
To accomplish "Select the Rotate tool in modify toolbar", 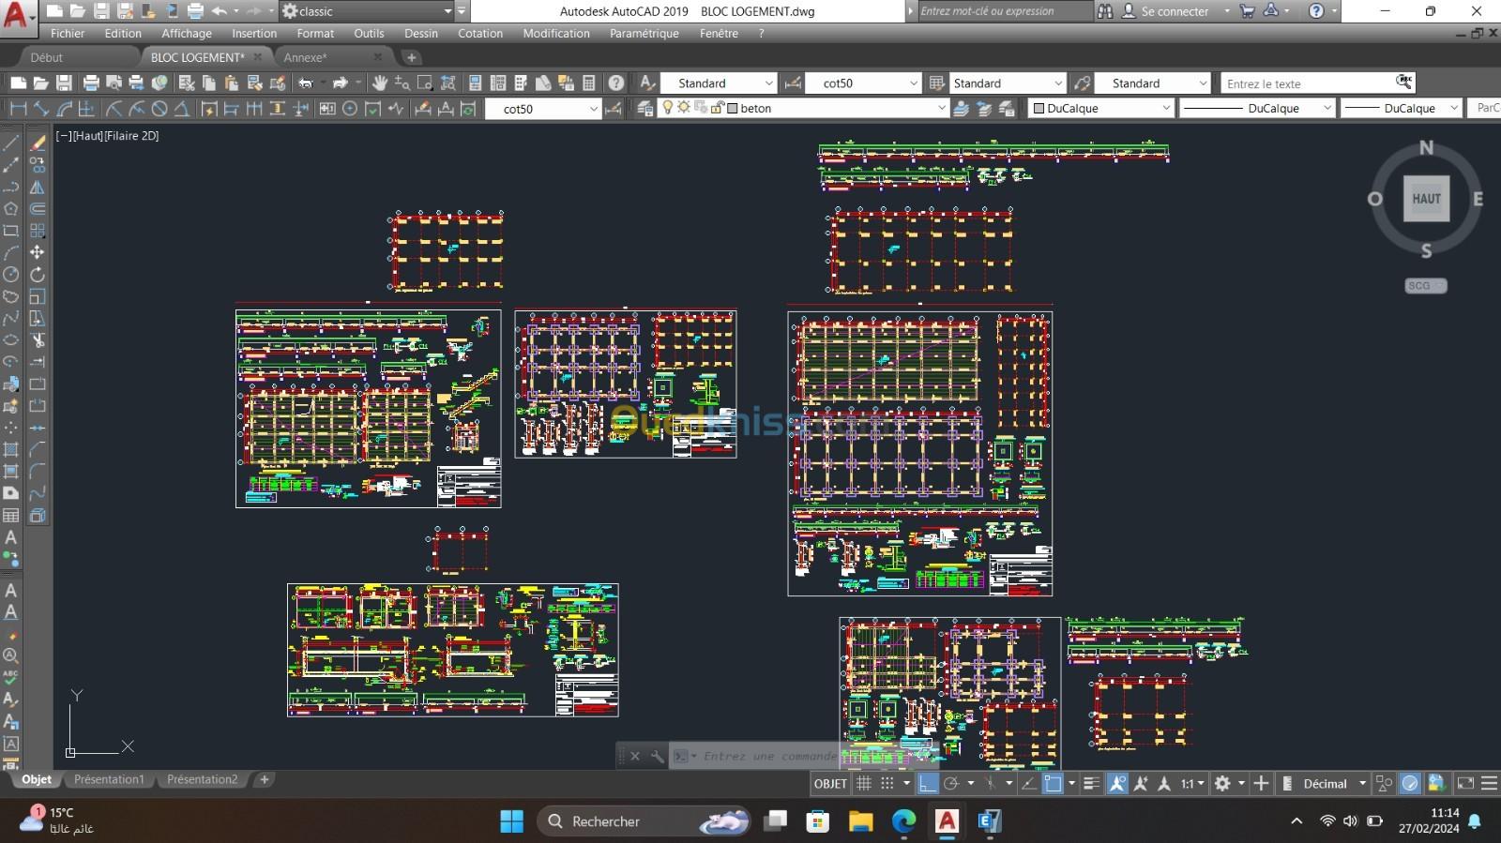I will coord(38,275).
